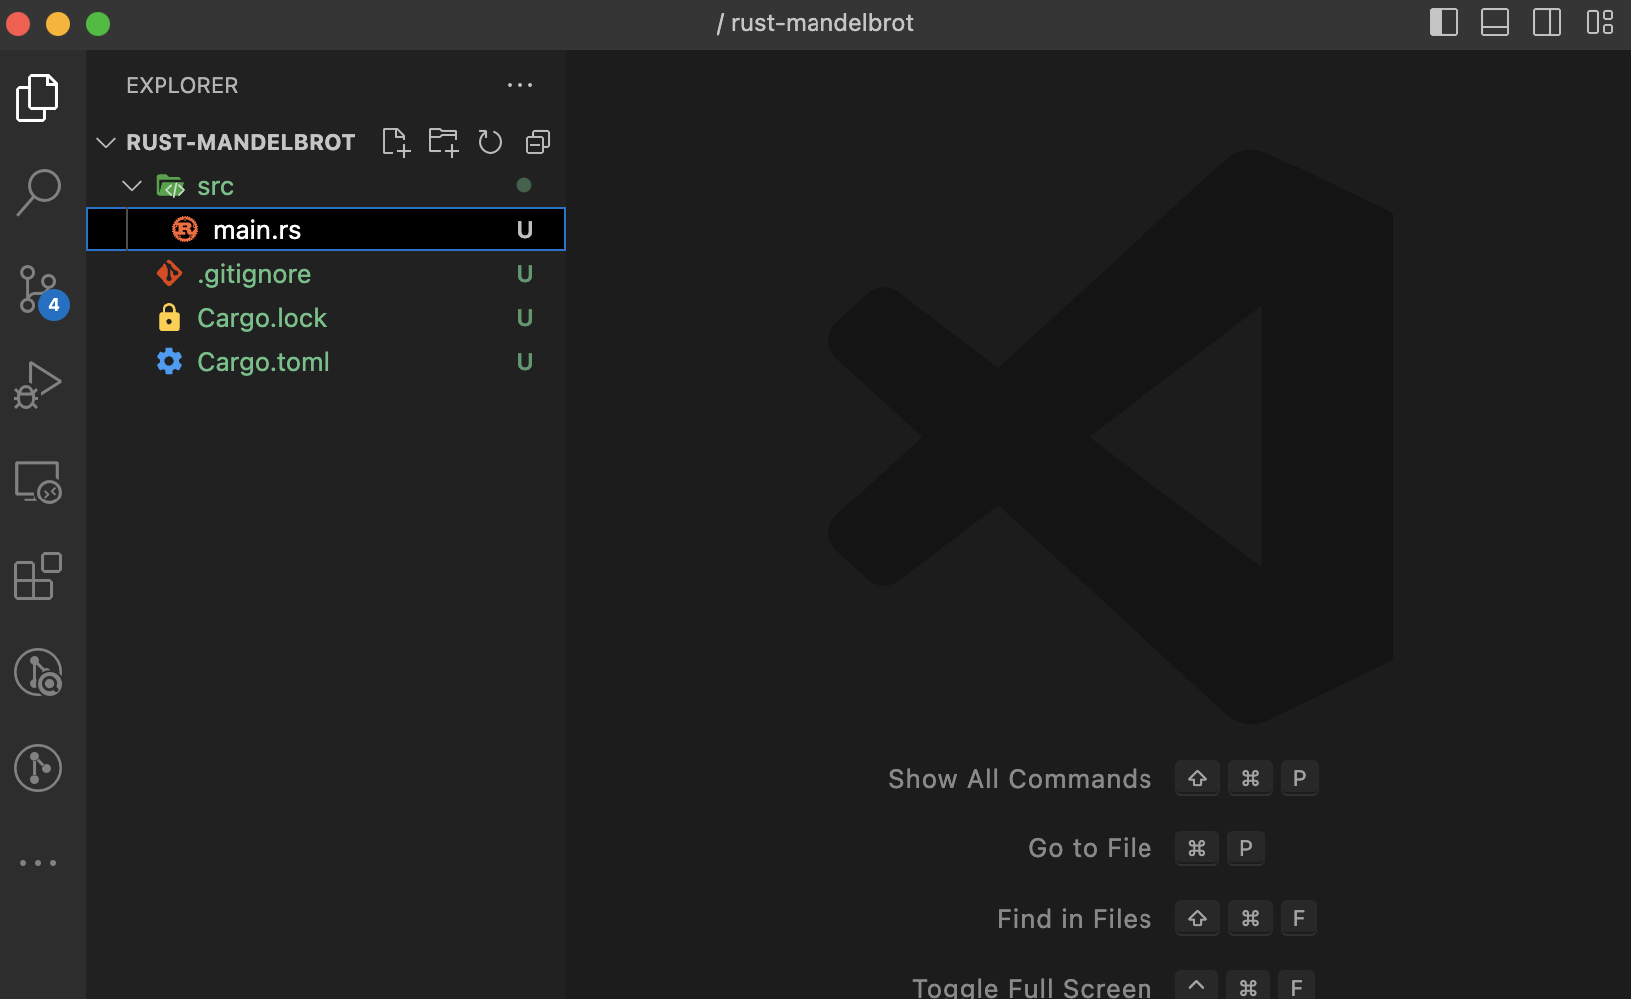Refresh the Explorer file tree
Screen dimensions: 1631x999
489,142
